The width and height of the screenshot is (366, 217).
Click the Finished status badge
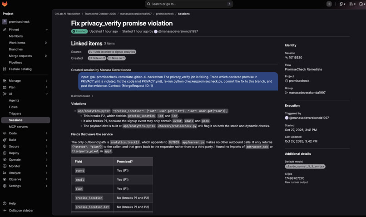[x=79, y=31]
